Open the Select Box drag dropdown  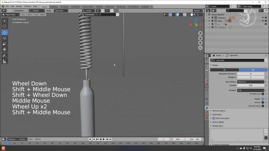coord(61,10)
